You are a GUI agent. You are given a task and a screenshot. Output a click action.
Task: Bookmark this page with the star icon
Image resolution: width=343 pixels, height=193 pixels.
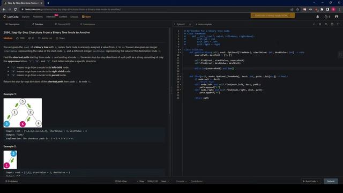click(297, 10)
